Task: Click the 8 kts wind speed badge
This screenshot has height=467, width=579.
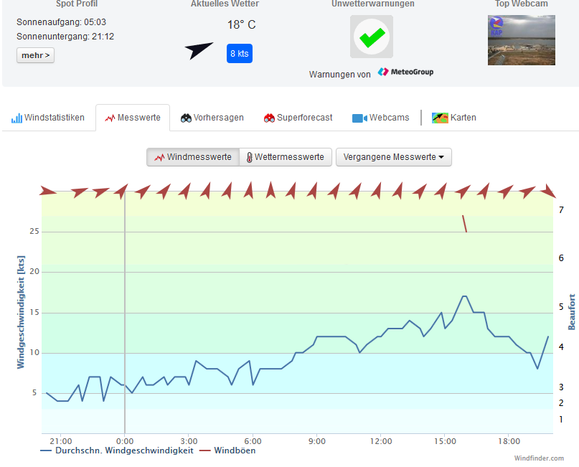Action: [240, 54]
